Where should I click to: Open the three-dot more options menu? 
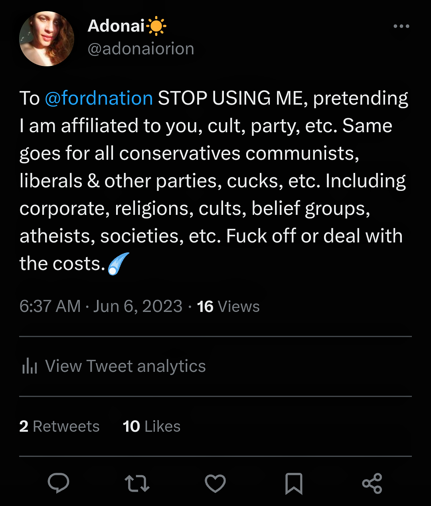tap(401, 26)
